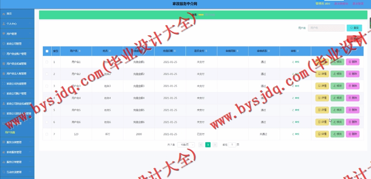Image resolution: width=371 pixels, height=179 pixels.
Task: Click 删除 button for row 用户名4
Action: [352, 98]
